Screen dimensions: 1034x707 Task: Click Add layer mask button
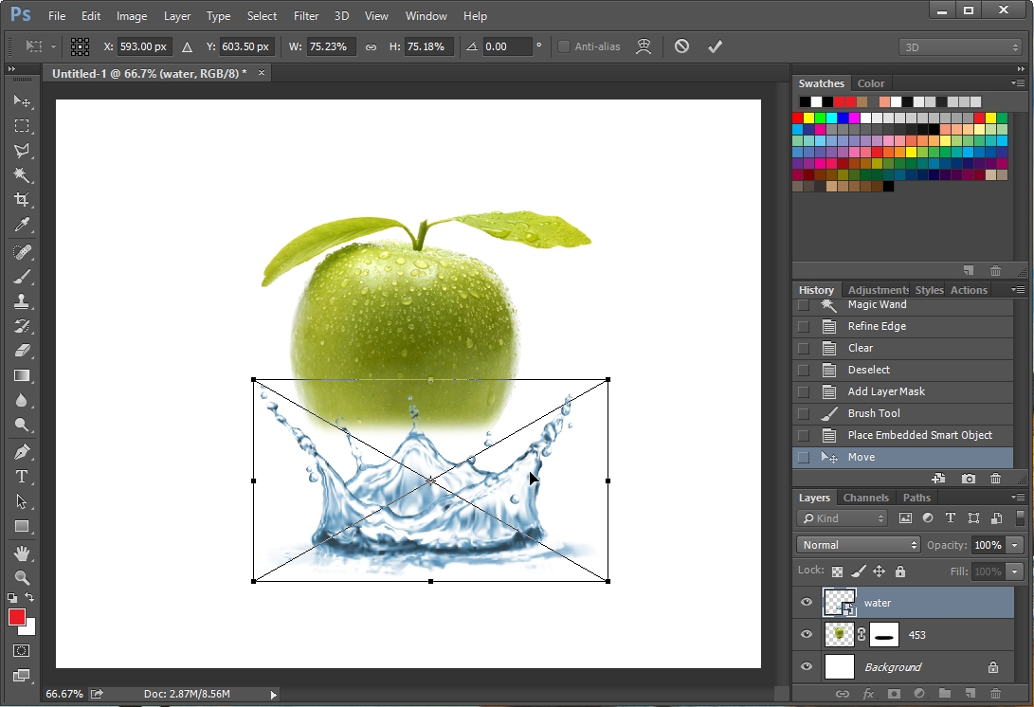tap(894, 693)
